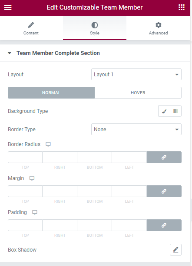The image size is (192, 266).
Task: Click the Padding LEFT input field
Action: tap(129, 225)
